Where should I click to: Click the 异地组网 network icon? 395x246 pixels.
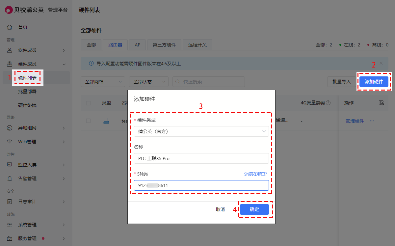(x=10, y=128)
